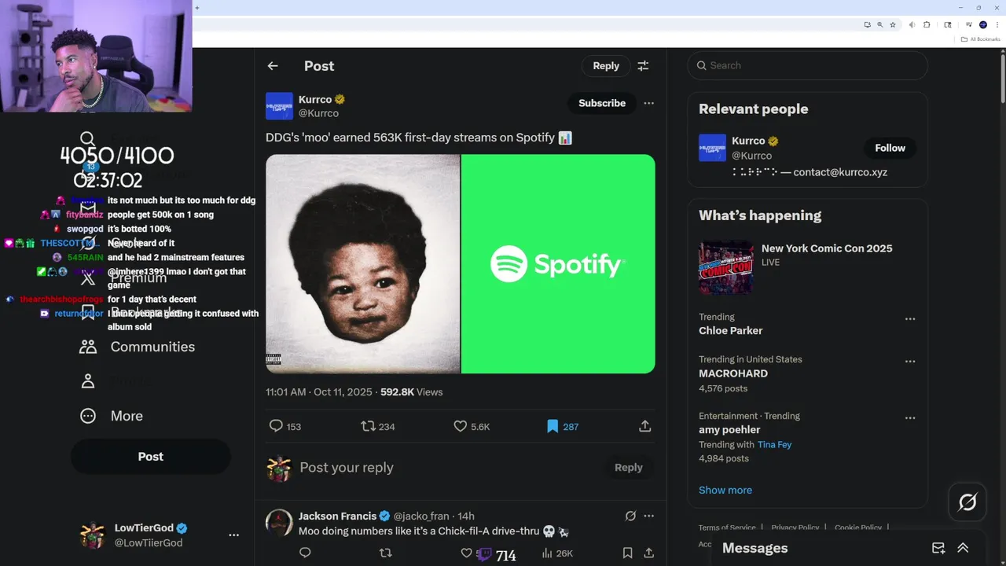1006x566 pixels.
Task: Open Grok explain icon on Jackson Francis reply
Action: tap(630, 516)
